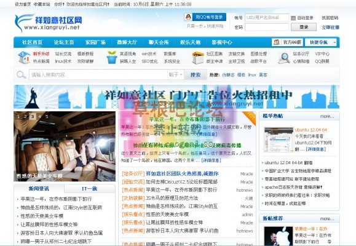Click 收藏本站 in the top bar
The image size is (356, 246).
coord(42,4)
